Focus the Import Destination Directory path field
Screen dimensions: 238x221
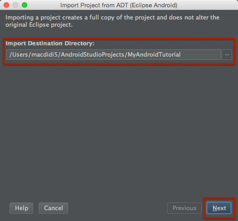(x=114, y=55)
